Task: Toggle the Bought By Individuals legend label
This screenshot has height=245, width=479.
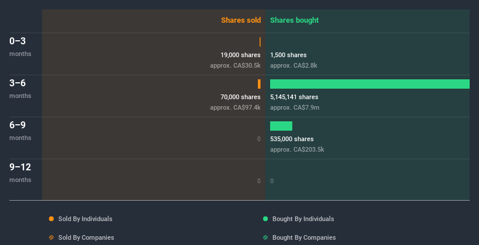Action: (x=303, y=219)
